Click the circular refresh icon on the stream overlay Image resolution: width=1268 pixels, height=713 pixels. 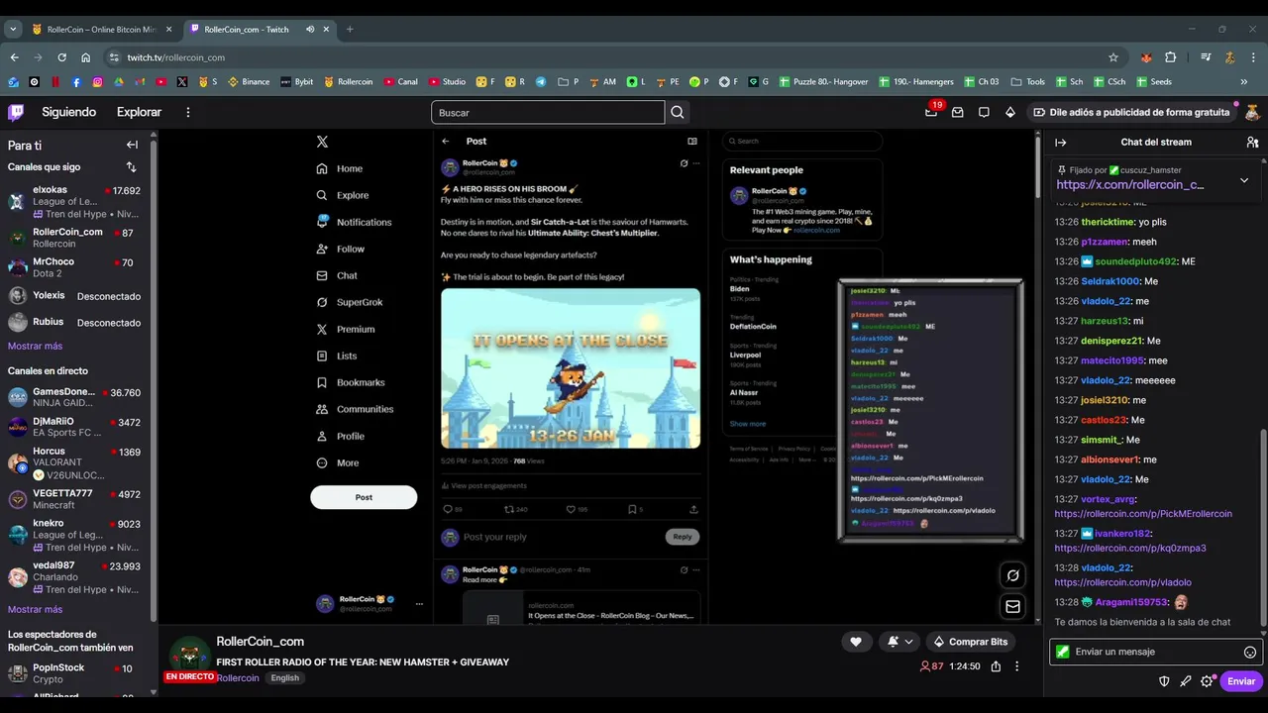pyautogui.click(x=1012, y=575)
